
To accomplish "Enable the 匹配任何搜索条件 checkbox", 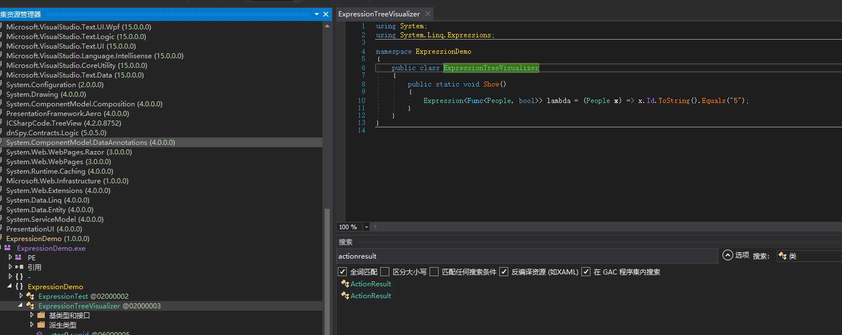I will click(x=434, y=272).
